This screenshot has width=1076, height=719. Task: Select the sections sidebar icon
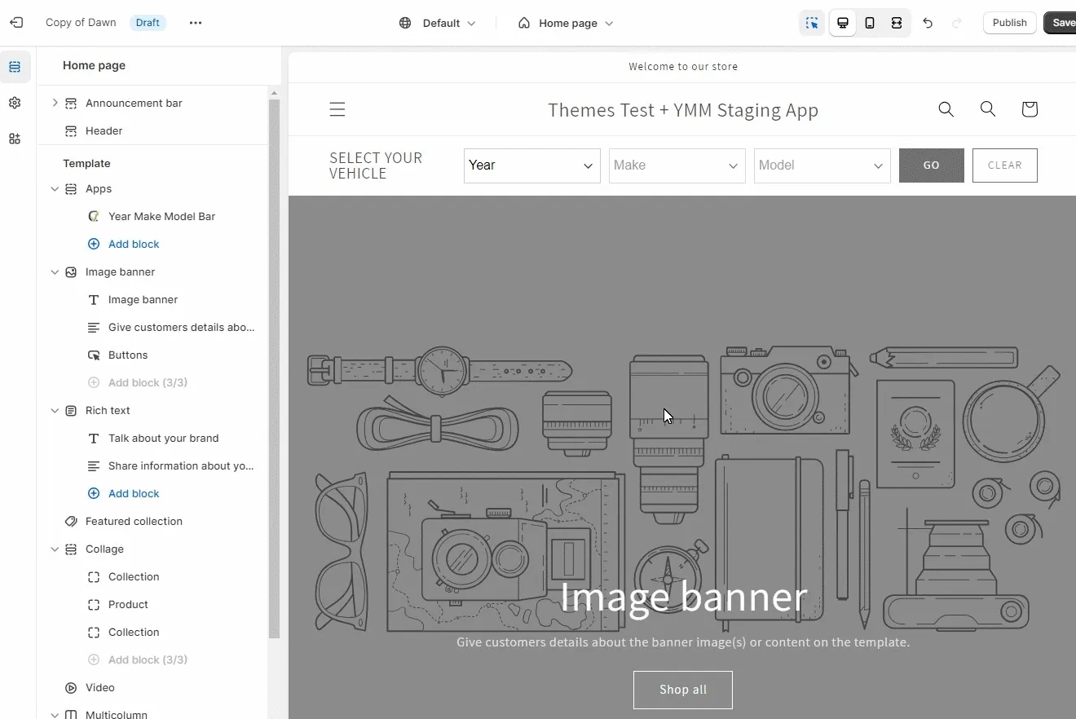coord(15,67)
